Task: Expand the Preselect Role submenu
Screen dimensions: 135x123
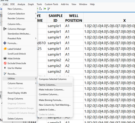Action: point(20,38)
